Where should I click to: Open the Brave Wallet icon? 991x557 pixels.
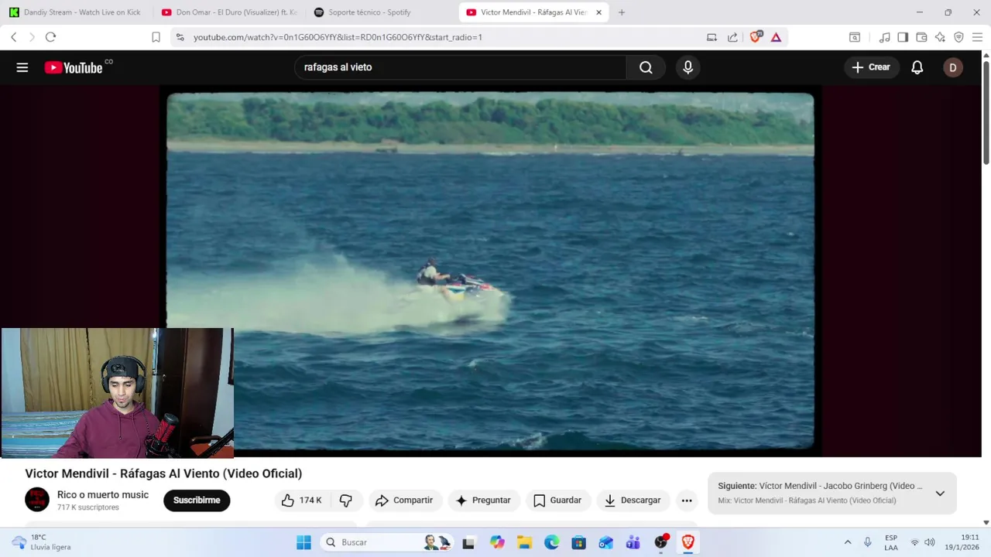(x=921, y=37)
